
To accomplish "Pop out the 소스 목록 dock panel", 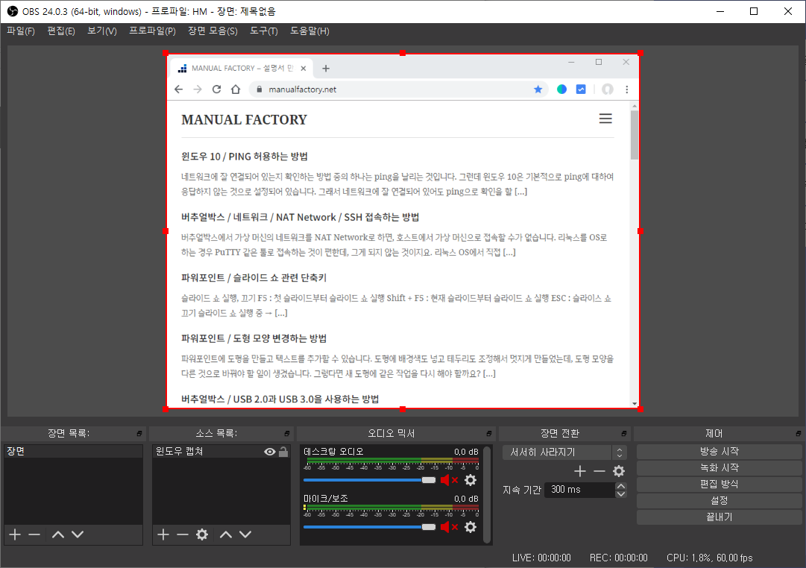I will pos(287,433).
